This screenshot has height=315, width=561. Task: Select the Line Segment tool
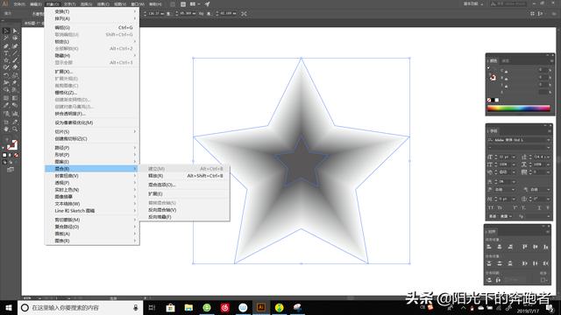click(15, 53)
